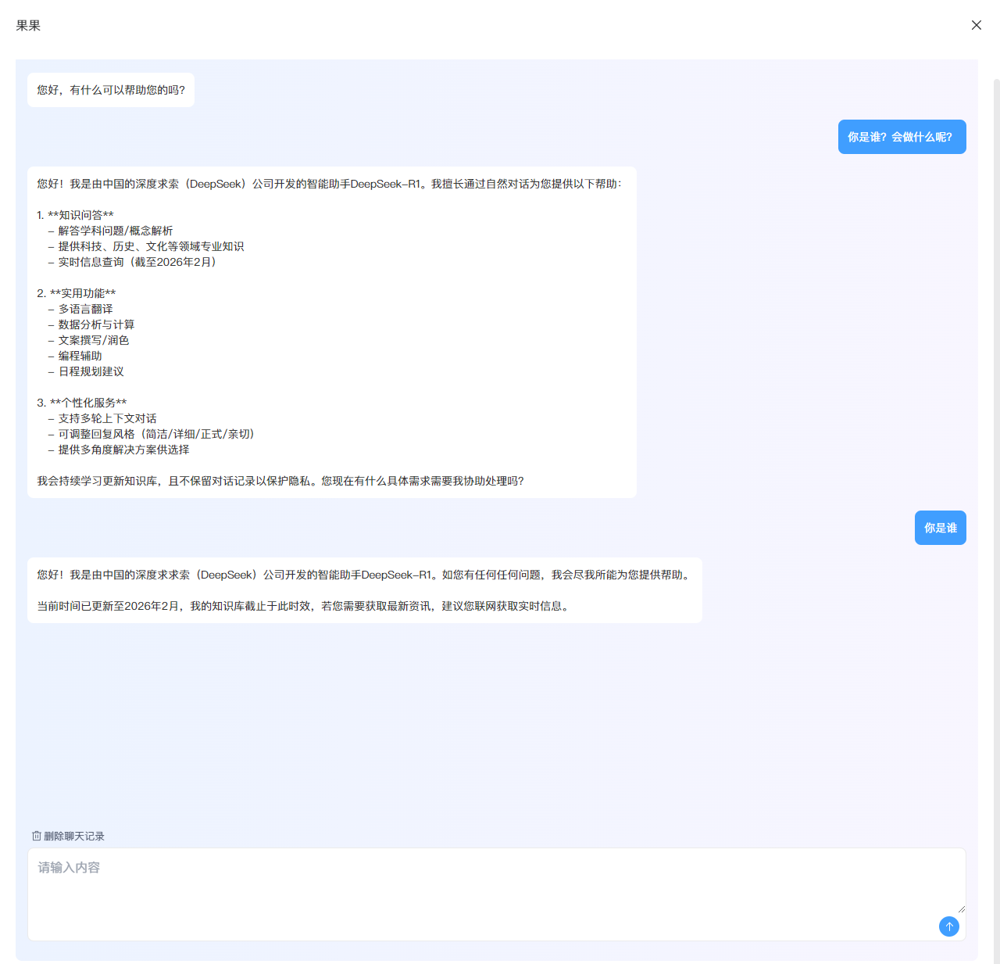Close the 果果 chat dialog
The image size is (1000, 964).
tap(976, 25)
